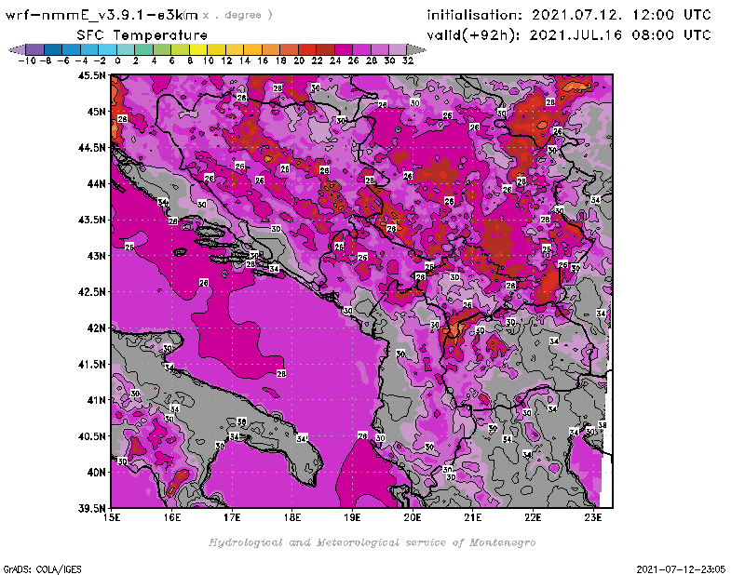Click the 15E longitude axis label
This screenshot has height=575, width=745.
point(112,517)
